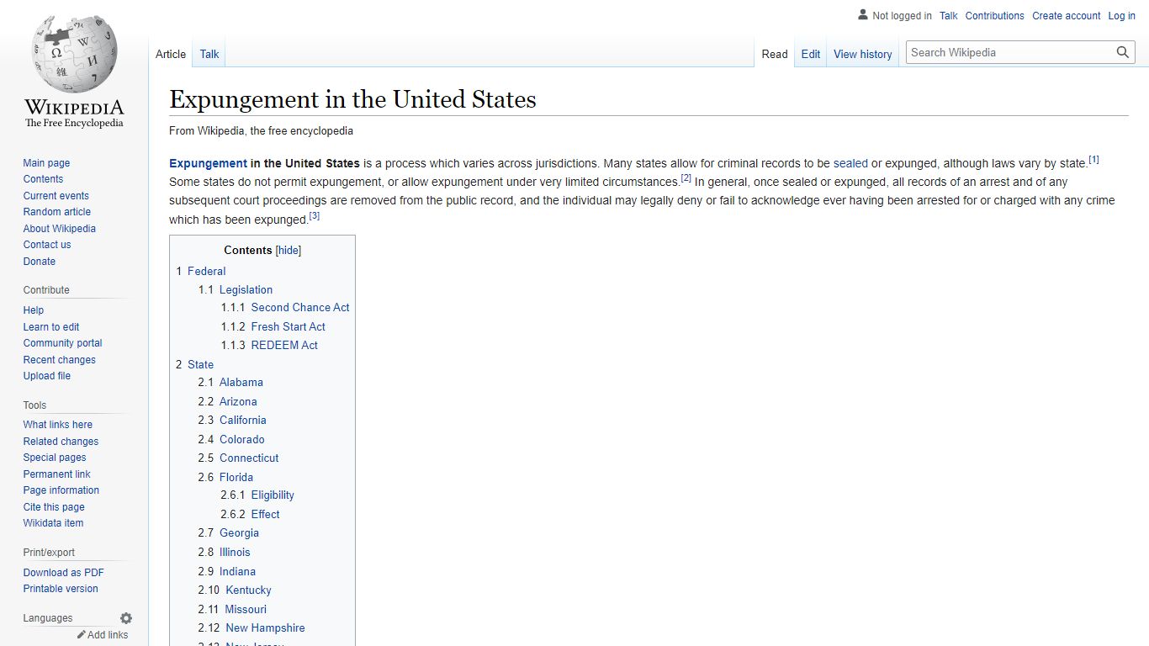The image size is (1149, 646).
Task: Open Contents in the sidebar
Action: pyautogui.click(x=43, y=179)
